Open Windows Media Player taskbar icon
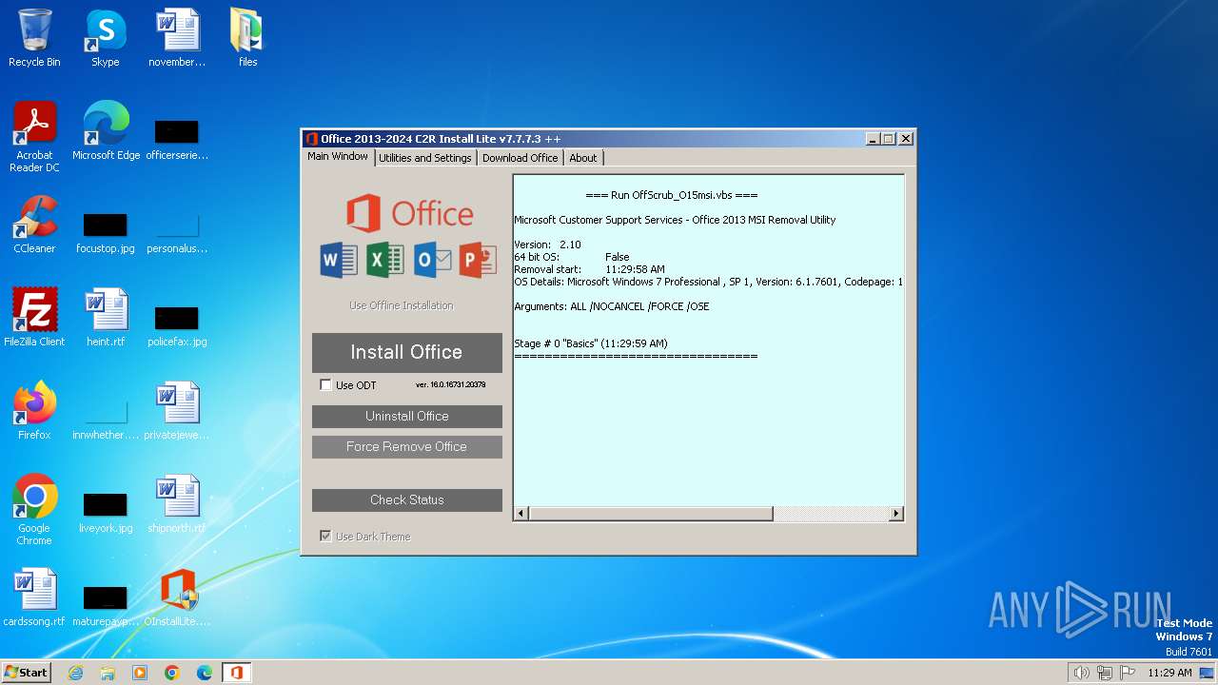Image resolution: width=1218 pixels, height=685 pixels. pyautogui.click(x=140, y=673)
